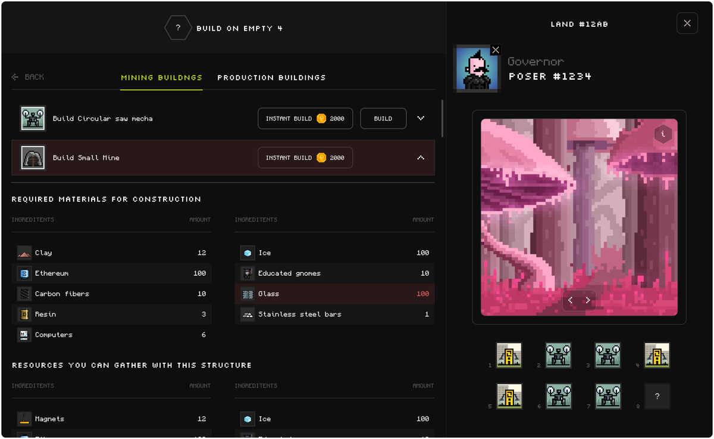
Task: Click the Educated gnomes icon
Action: [248, 273]
